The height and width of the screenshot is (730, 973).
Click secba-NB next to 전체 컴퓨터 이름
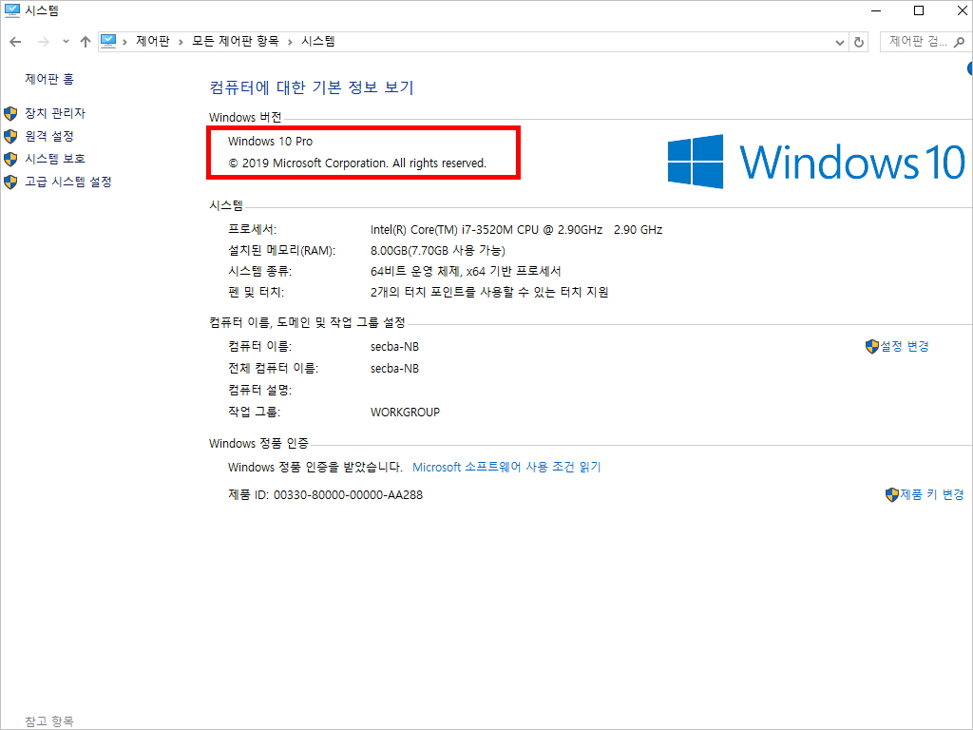(394, 369)
